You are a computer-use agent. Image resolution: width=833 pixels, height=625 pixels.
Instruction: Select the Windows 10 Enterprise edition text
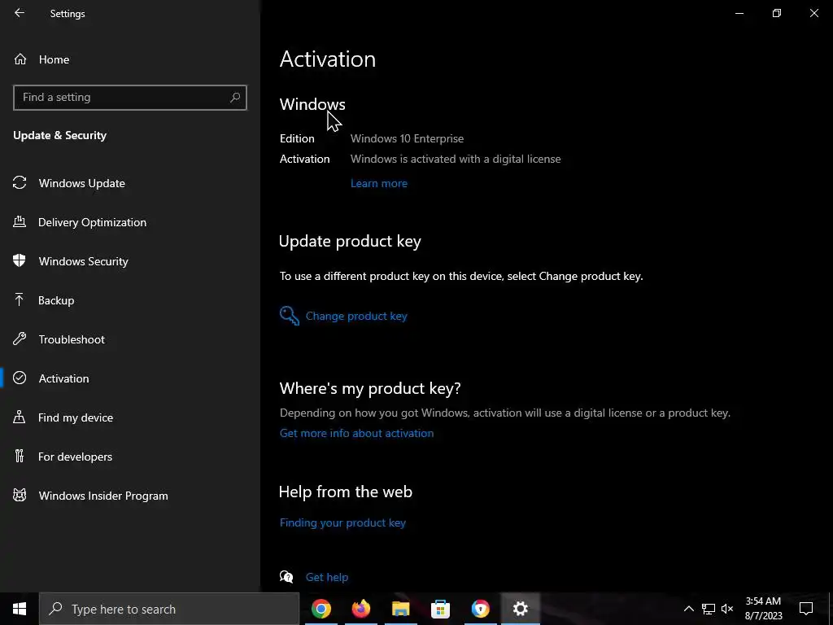click(407, 138)
